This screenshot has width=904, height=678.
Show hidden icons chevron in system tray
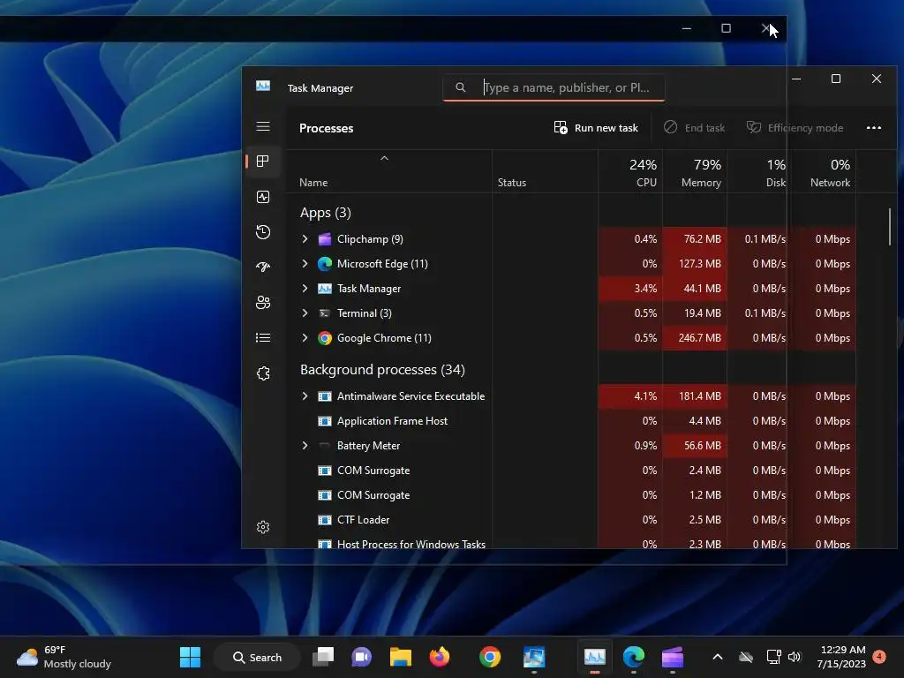718,657
